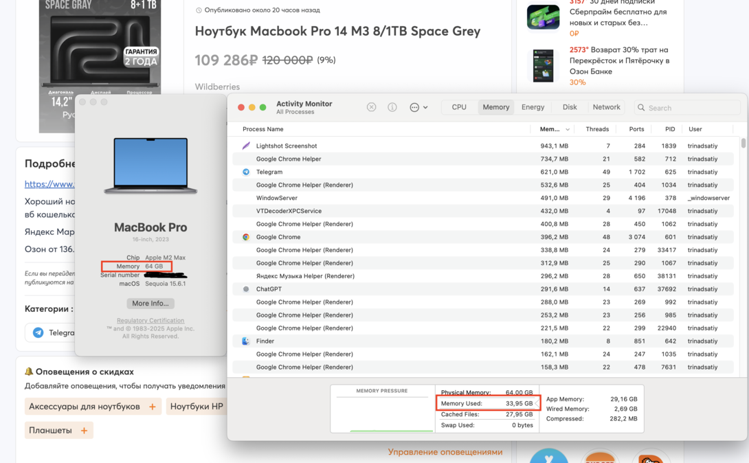Screen dimensions: 749x463
Task: Click the stop process X icon in Activity Monitor
Action: 371,107
